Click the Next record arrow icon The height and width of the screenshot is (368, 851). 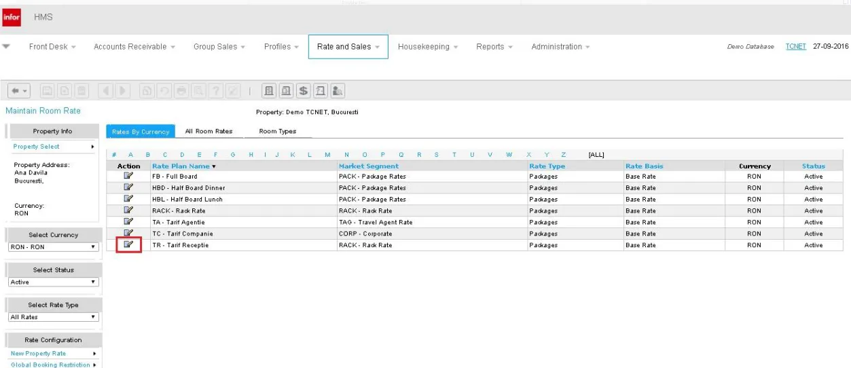point(123,90)
